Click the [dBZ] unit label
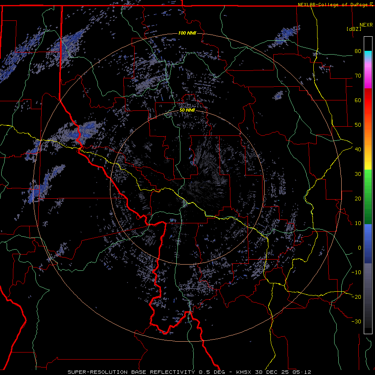This screenshot has width=375, height=375. [354, 29]
